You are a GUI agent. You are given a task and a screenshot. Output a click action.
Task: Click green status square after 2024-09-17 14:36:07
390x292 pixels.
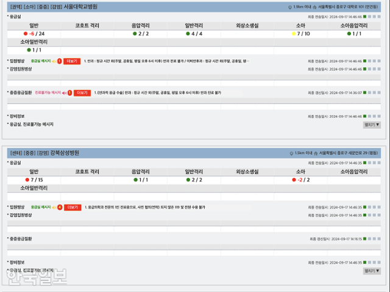pos(364,93)
